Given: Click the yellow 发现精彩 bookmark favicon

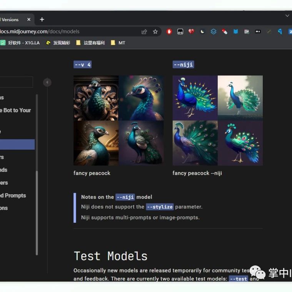Looking at the screenshot, I should (48, 43).
